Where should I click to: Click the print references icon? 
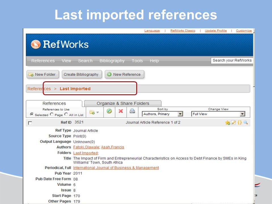(132, 111)
